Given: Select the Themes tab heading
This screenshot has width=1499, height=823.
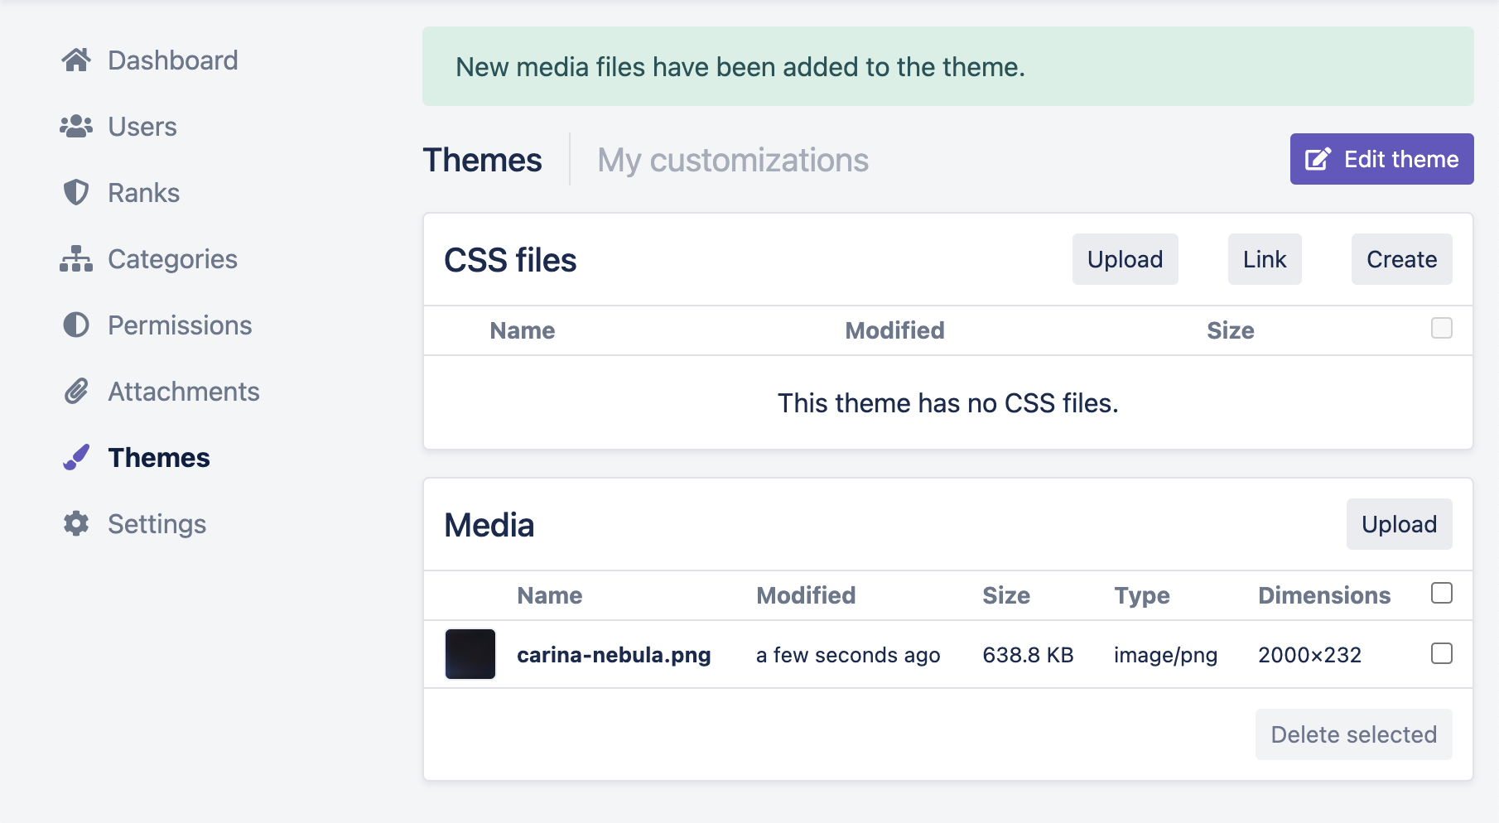Looking at the screenshot, I should tap(482, 160).
